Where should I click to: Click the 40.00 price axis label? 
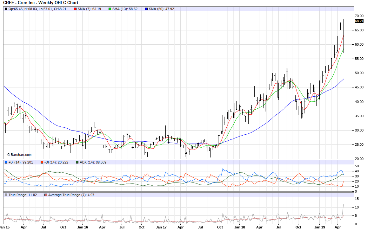tap(359, 102)
